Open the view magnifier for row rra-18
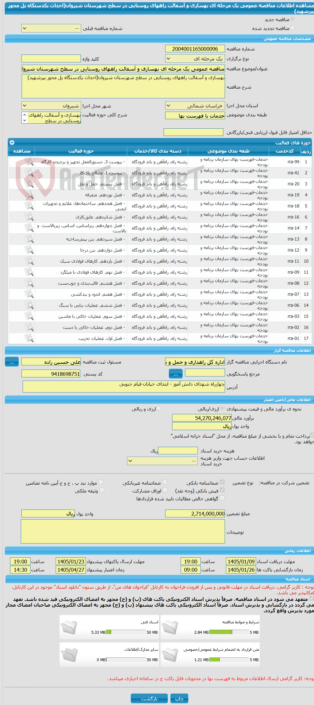Image resolution: width=314 pixels, height=705 pixels. pyautogui.click(x=29, y=206)
